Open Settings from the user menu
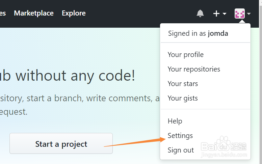 coord(180,136)
